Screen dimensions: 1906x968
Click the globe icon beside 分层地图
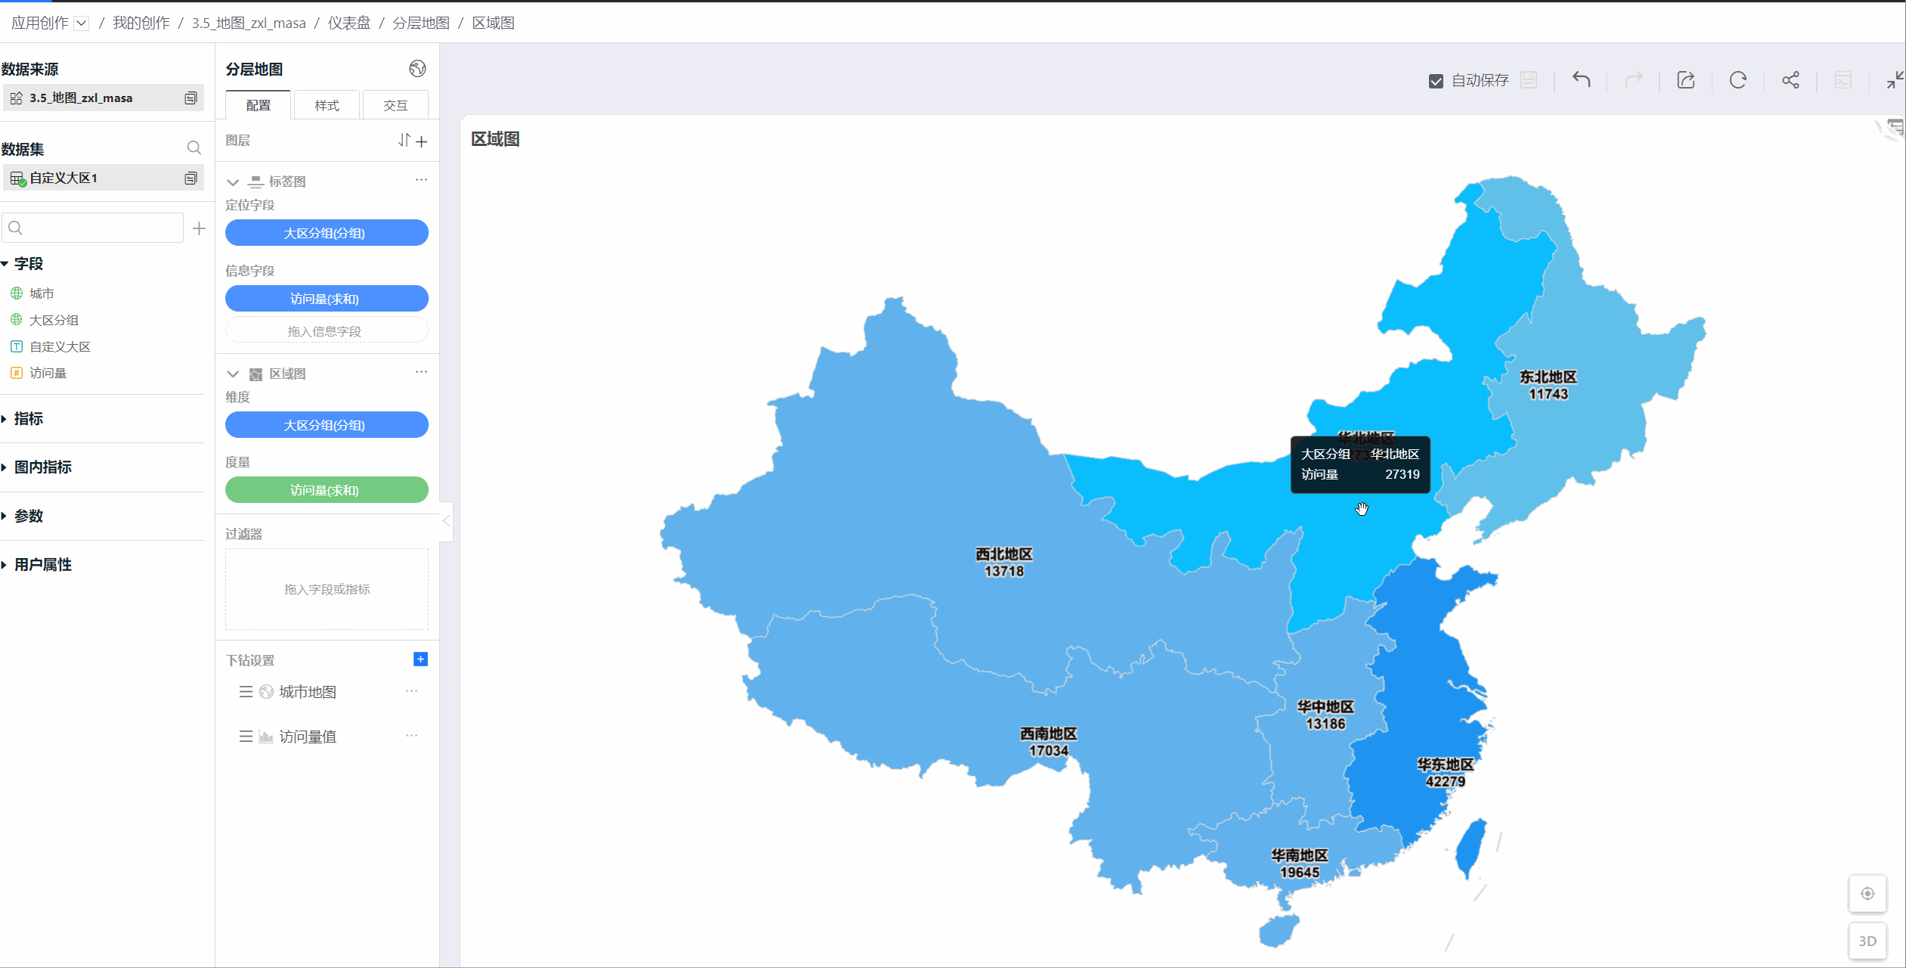coord(417,69)
